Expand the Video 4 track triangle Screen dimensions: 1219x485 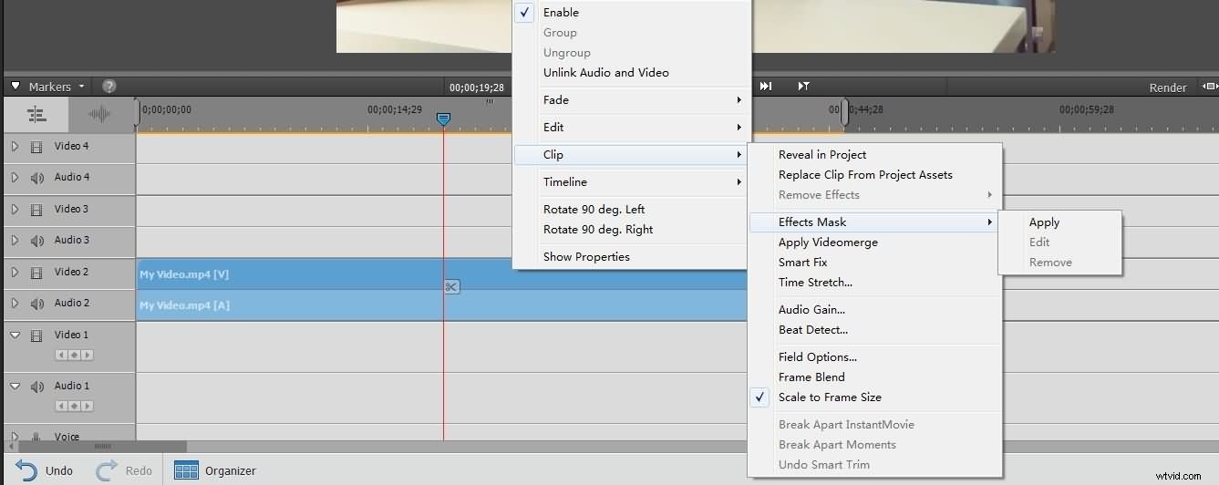click(15, 146)
